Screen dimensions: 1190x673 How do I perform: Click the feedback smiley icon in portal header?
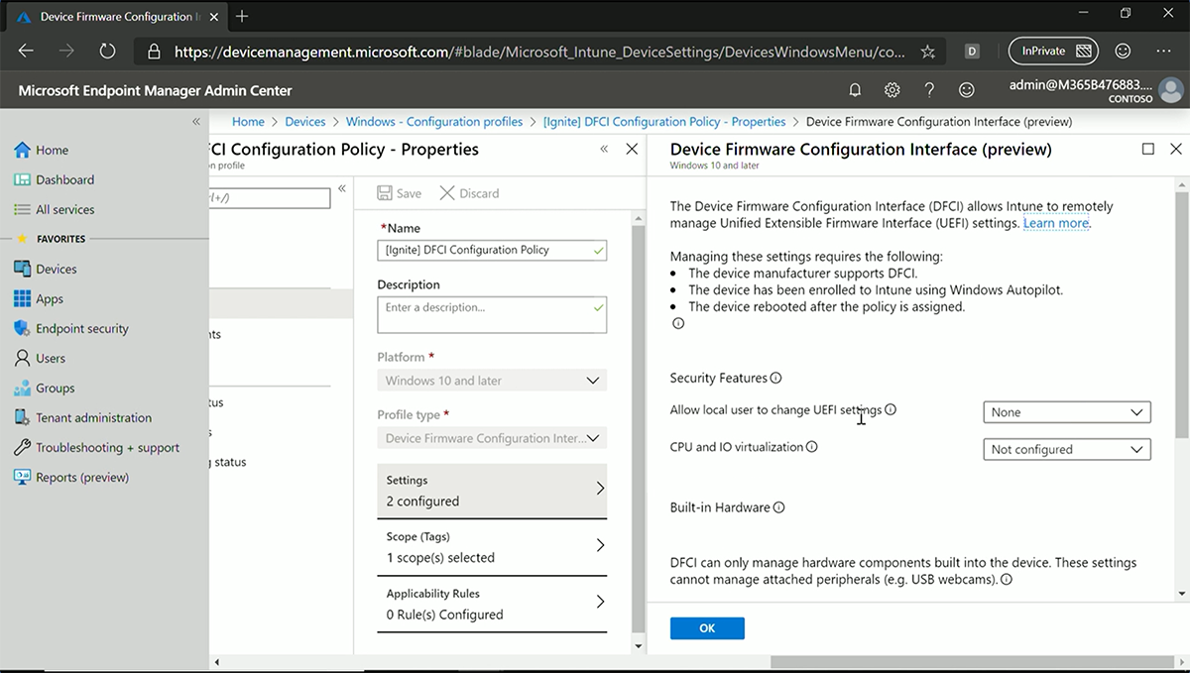(966, 90)
